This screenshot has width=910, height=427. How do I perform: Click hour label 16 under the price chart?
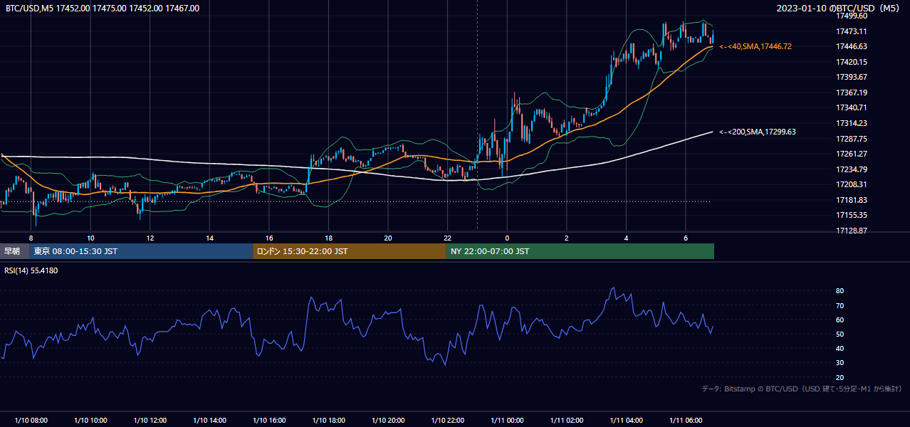[x=269, y=238]
